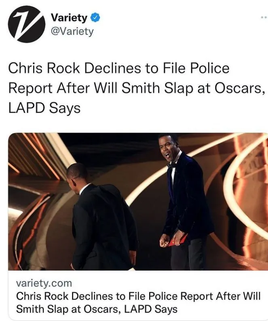Select the word "Oscars," in the tweet text
Viewport: 268px width, 321px height.
(x=239, y=88)
